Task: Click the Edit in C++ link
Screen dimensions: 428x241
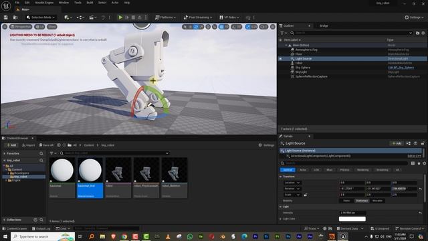Action: click(x=414, y=156)
